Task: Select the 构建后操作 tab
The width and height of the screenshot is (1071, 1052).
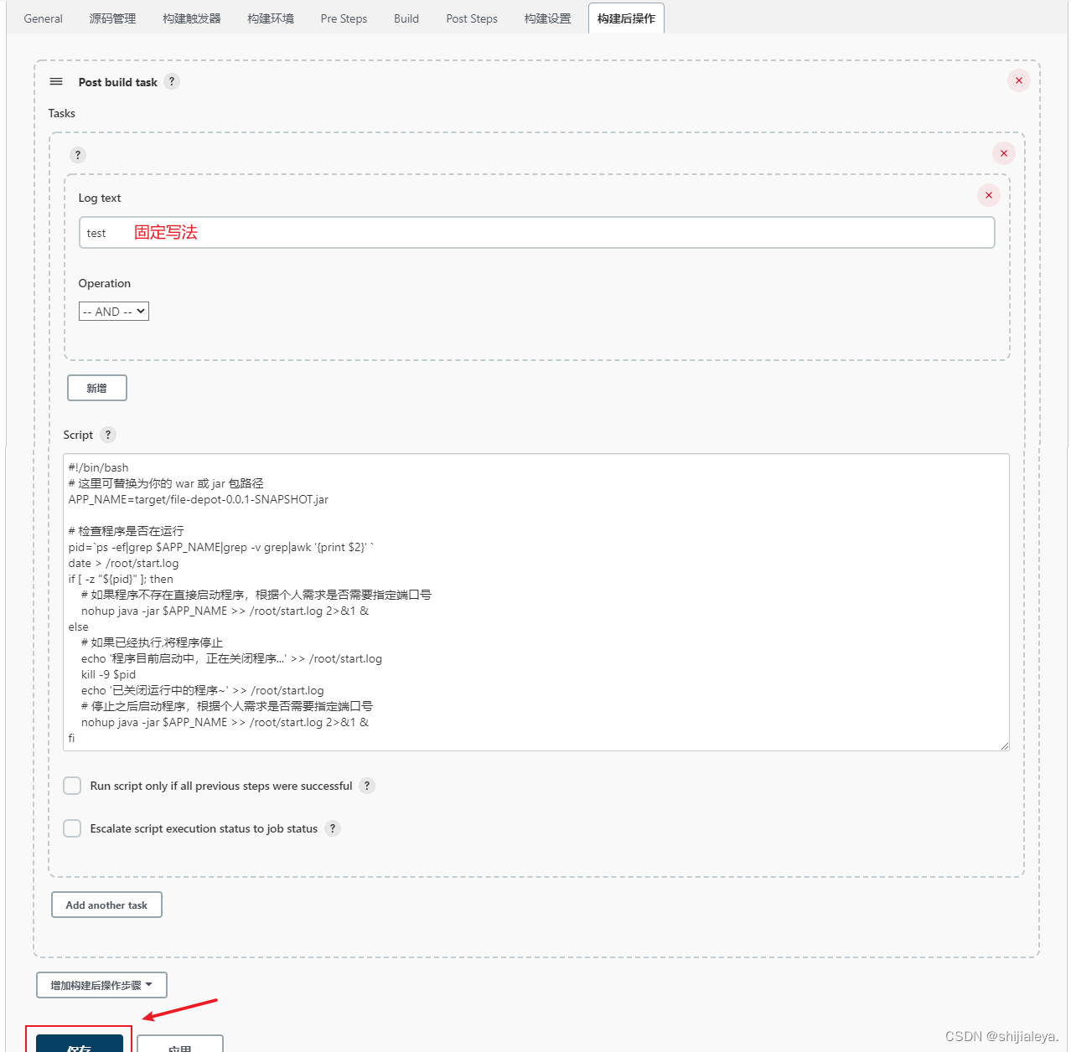Action: click(x=626, y=18)
